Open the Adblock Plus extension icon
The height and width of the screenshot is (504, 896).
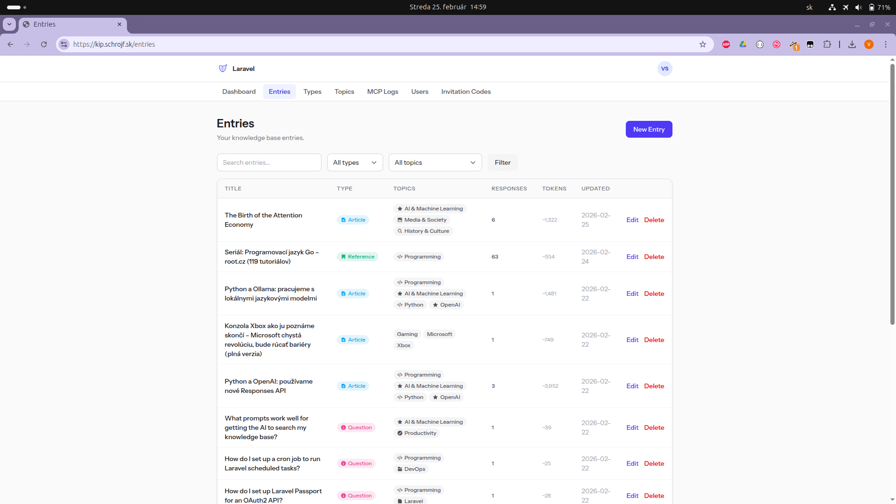point(726,44)
